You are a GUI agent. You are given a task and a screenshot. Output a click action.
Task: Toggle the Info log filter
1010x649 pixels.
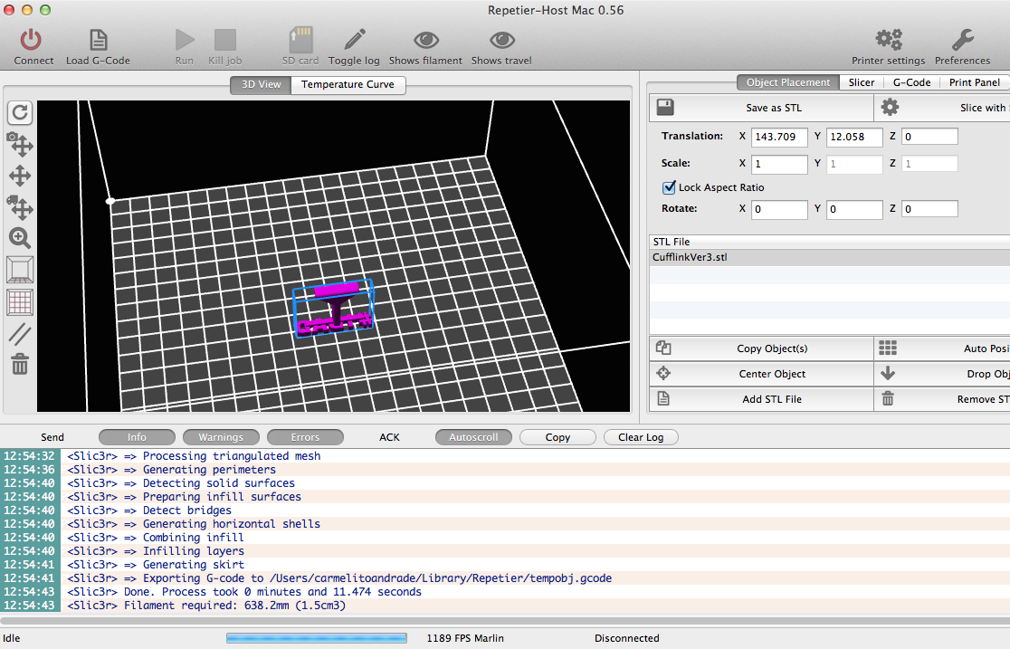click(x=137, y=437)
